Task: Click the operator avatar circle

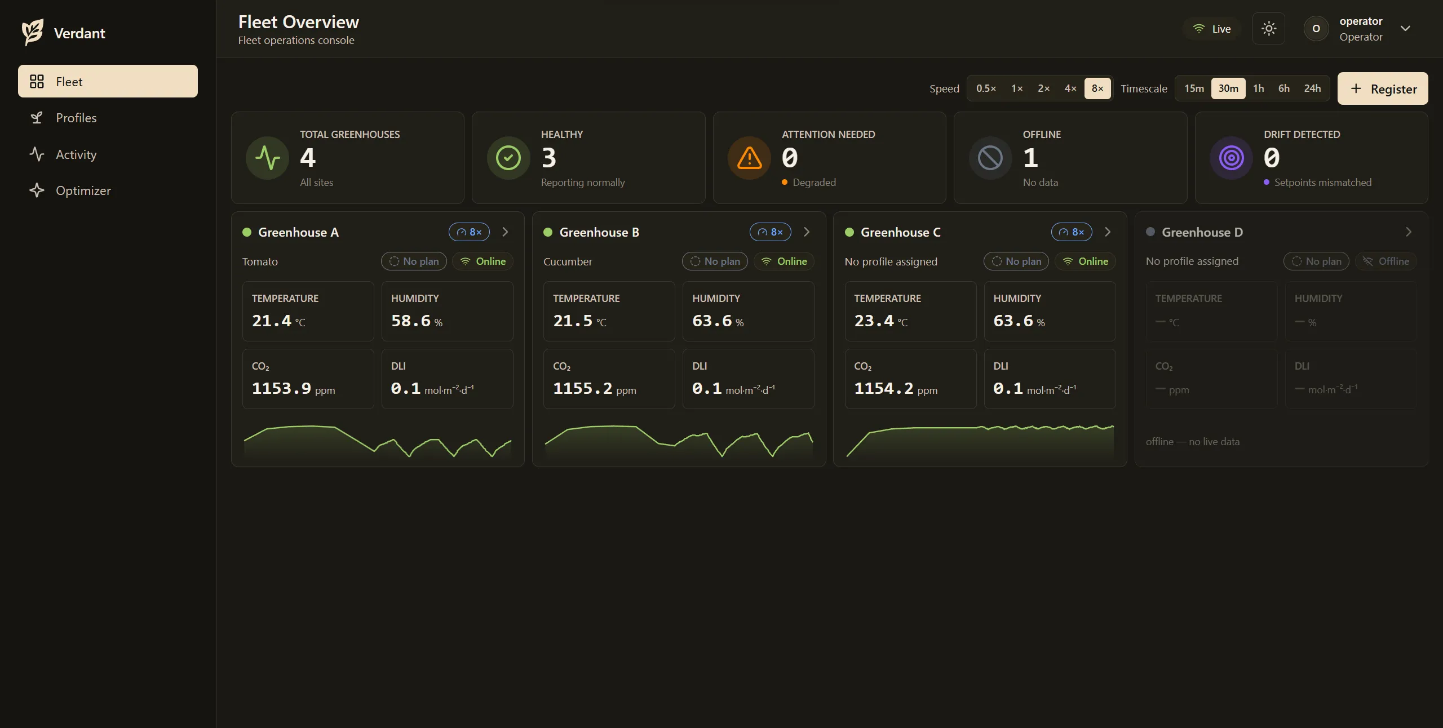Action: (1316, 29)
